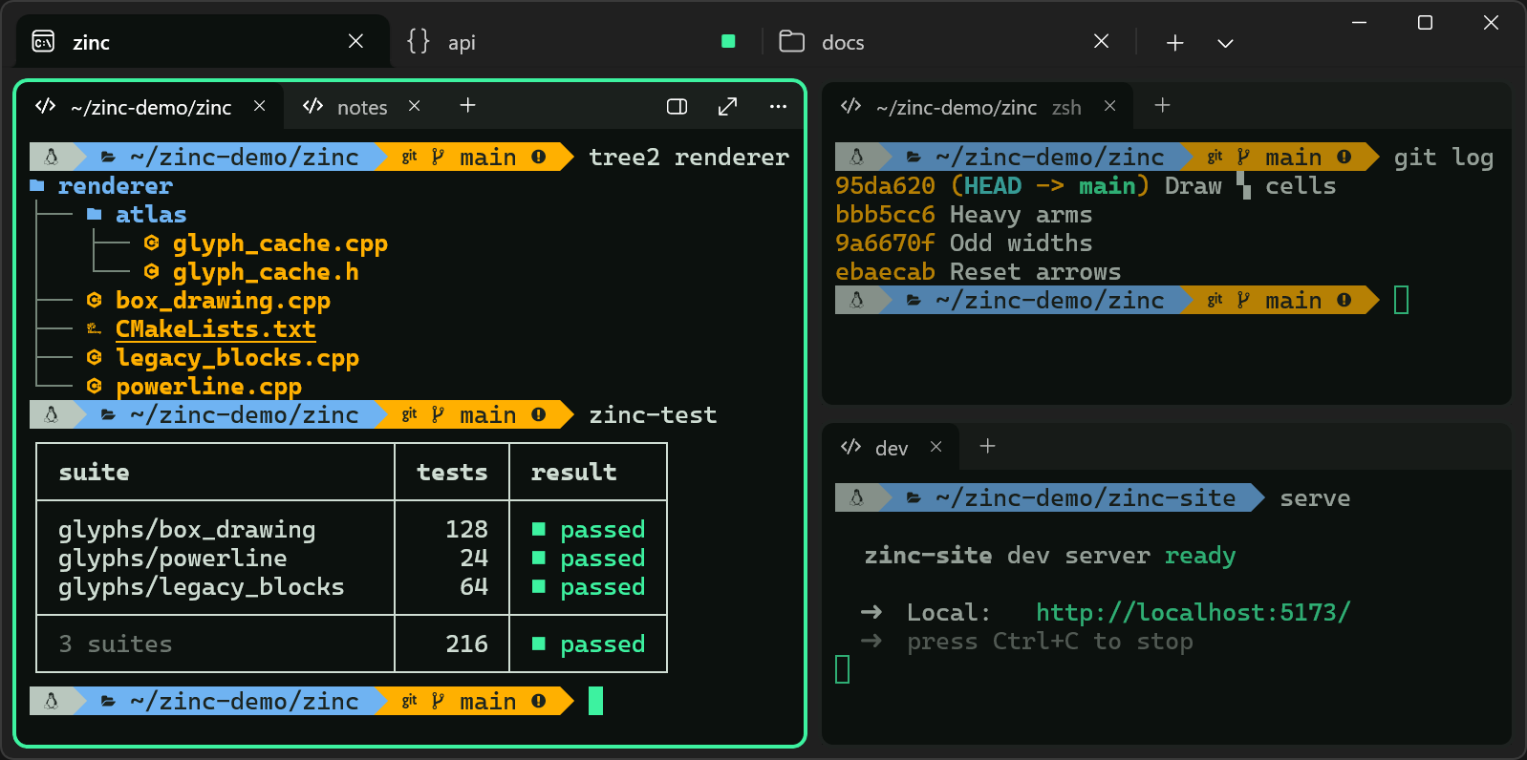Add a new tab in the top-right pane
The height and width of the screenshot is (760, 1527).
point(1162,106)
